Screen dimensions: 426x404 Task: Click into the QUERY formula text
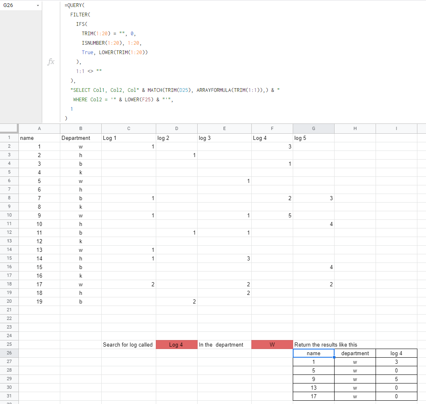[172, 62]
